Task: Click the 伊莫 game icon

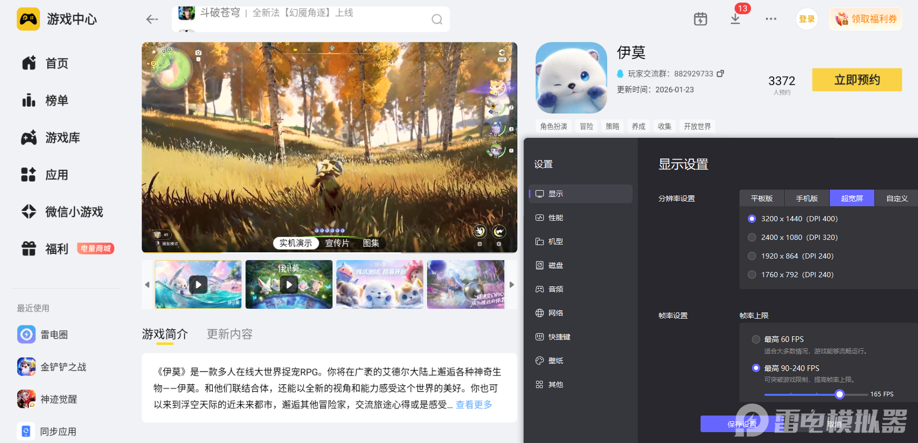Action: pyautogui.click(x=571, y=78)
